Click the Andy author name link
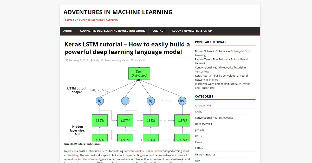This screenshot has width=312, height=163. click(96, 60)
